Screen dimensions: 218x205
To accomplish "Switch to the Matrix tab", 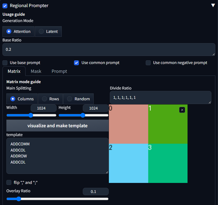I will (14, 71).
